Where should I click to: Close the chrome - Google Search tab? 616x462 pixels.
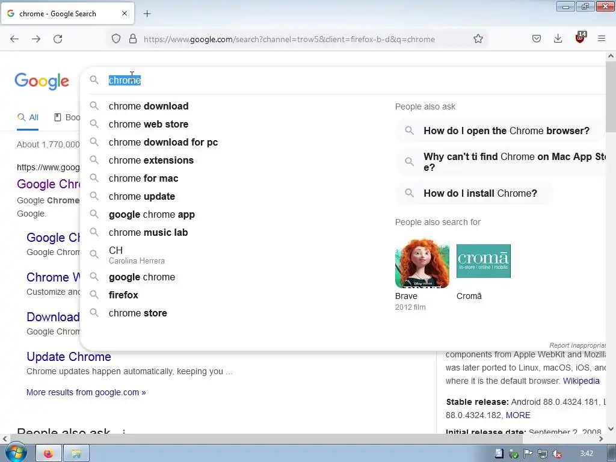click(125, 13)
